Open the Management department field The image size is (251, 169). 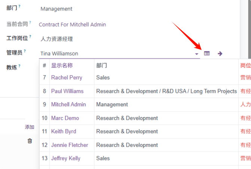tap(56, 9)
